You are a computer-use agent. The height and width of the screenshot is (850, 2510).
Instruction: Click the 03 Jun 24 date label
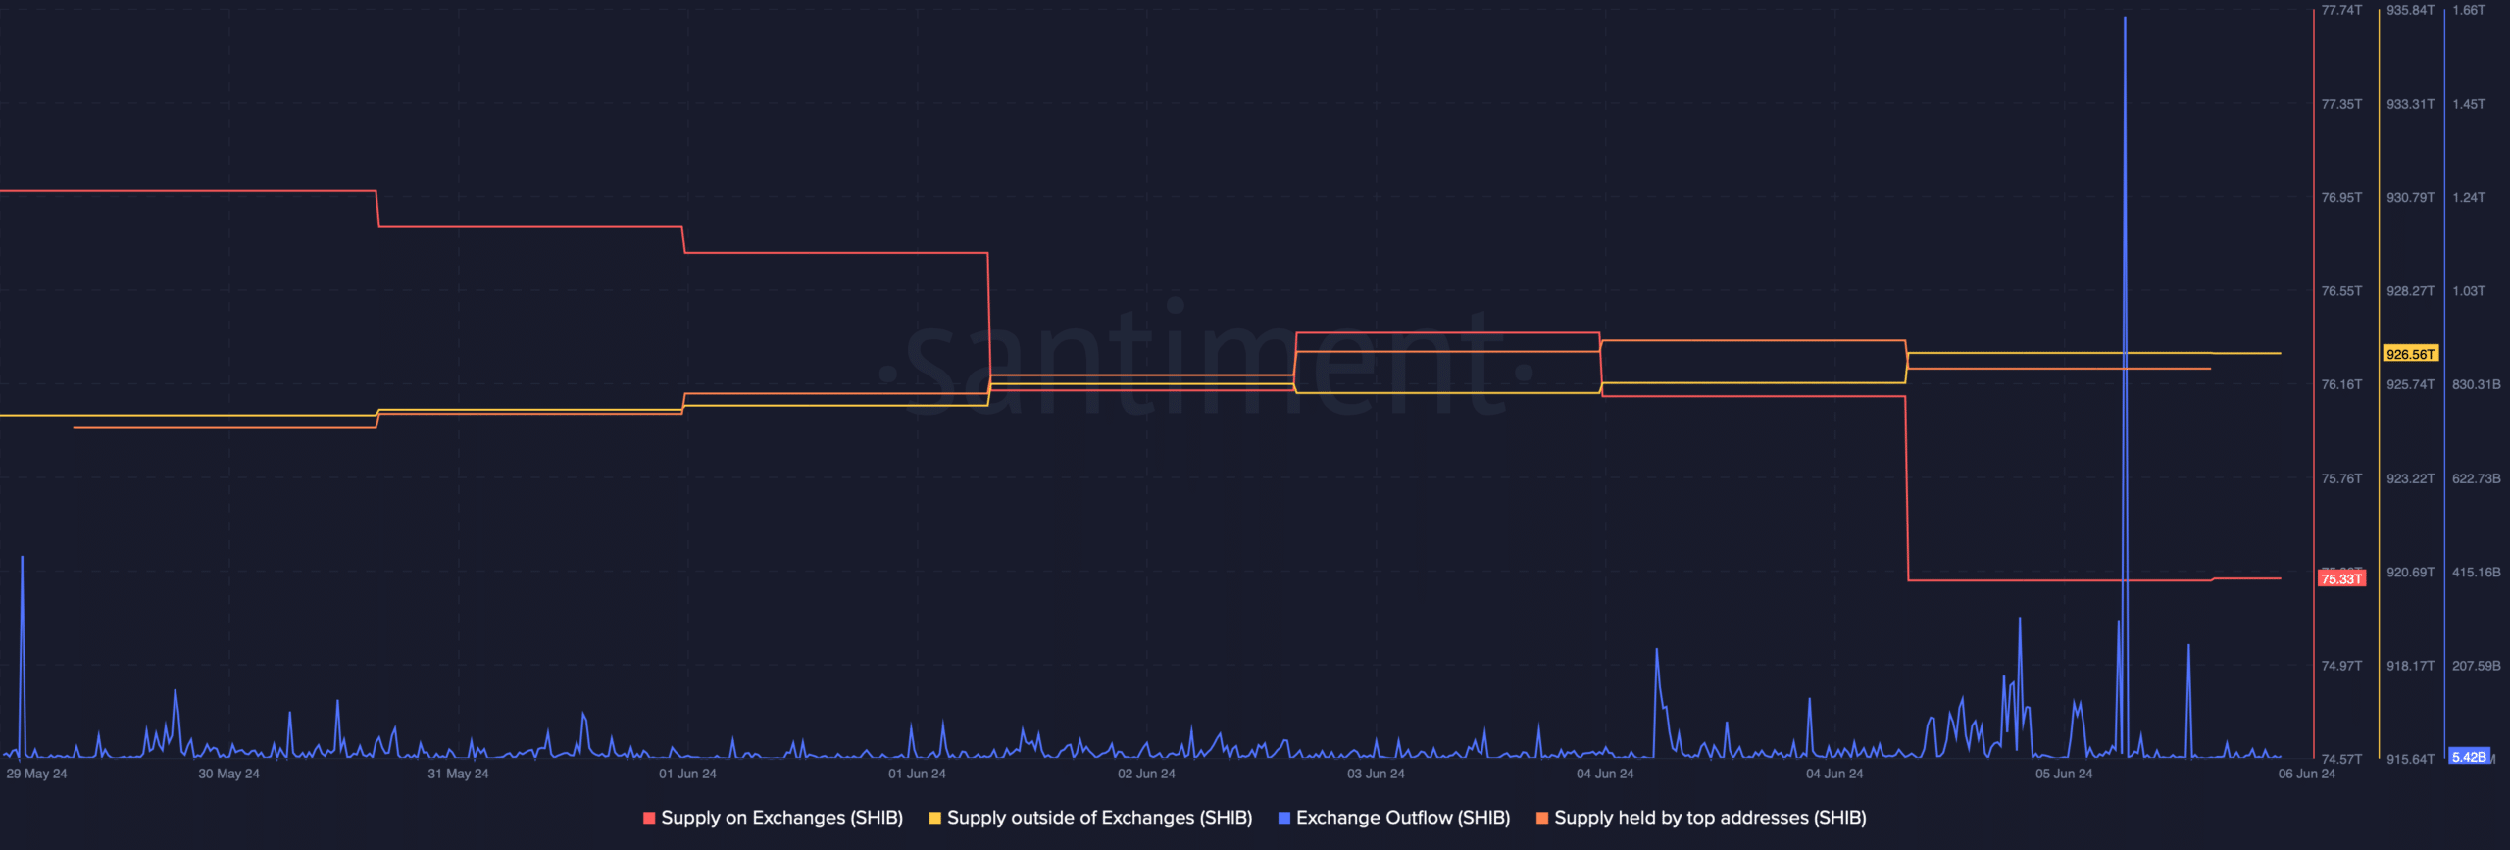(1376, 774)
